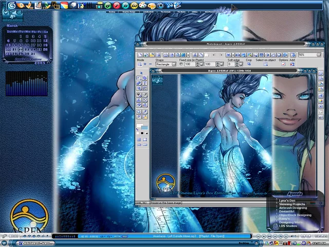Click the Select on object icon
Viewport: 329px width, 247px height.
coord(265,64)
